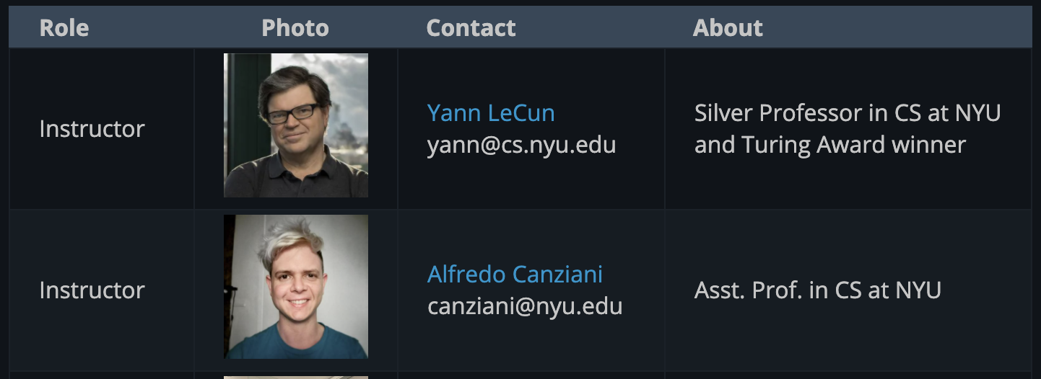
Task: Click the Yann LeCun name link
Action: point(491,113)
